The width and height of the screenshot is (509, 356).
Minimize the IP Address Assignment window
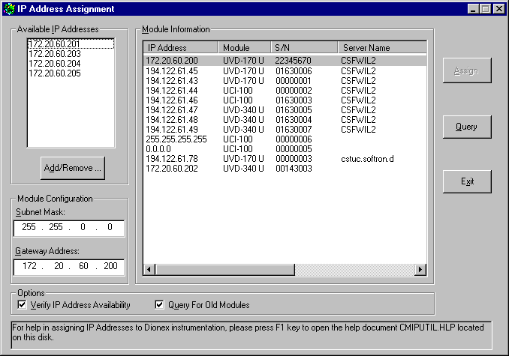[x=473, y=9]
